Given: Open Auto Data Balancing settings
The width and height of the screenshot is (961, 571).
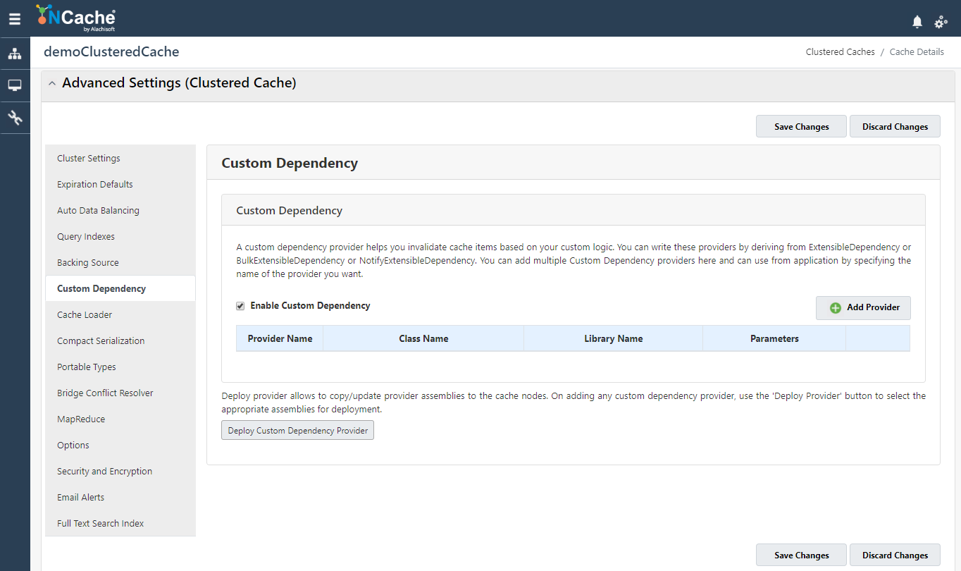Looking at the screenshot, I should click(x=120, y=210).
